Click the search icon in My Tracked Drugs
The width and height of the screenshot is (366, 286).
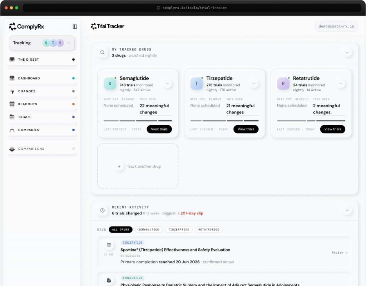[x=103, y=52]
